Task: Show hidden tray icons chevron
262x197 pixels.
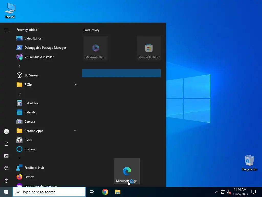Action: (216, 192)
